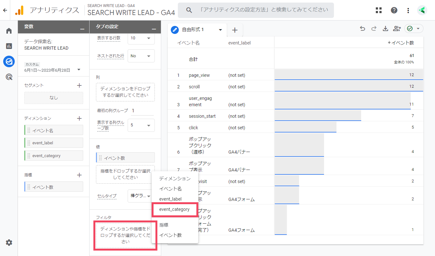Open the Explore icon in sidebar
435x256 pixels.
[9, 61]
